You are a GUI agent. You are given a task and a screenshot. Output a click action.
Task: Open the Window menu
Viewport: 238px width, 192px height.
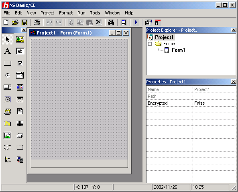point(112,13)
